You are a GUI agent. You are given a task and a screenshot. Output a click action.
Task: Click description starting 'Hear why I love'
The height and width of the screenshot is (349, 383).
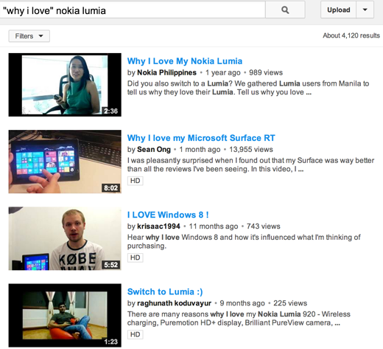point(244,241)
